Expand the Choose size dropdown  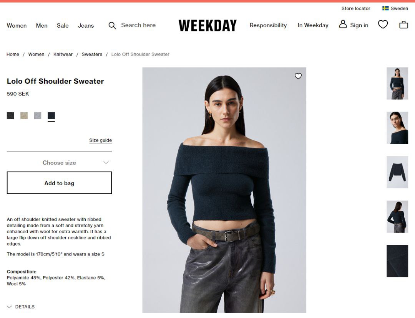tap(59, 163)
